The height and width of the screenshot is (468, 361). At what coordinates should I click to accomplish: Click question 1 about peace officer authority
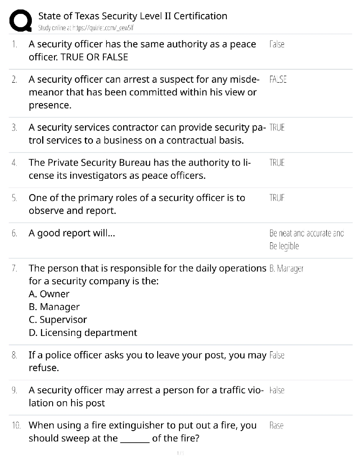click(142, 51)
